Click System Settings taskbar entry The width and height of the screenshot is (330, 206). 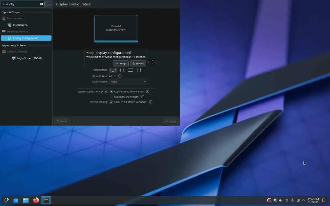pos(46,200)
